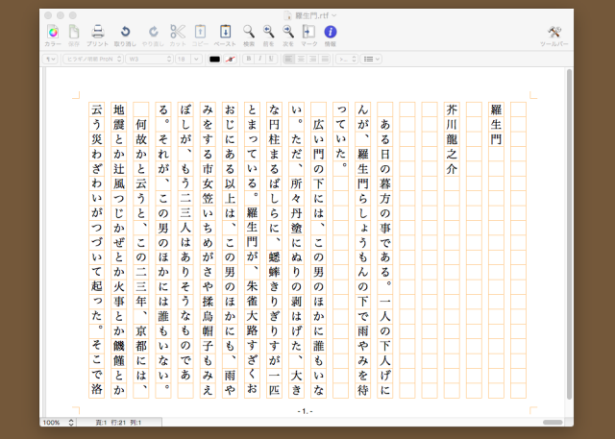Click the document icon beside 羅生門.rtf title
Screen dimensions: 615x439
click(x=287, y=15)
